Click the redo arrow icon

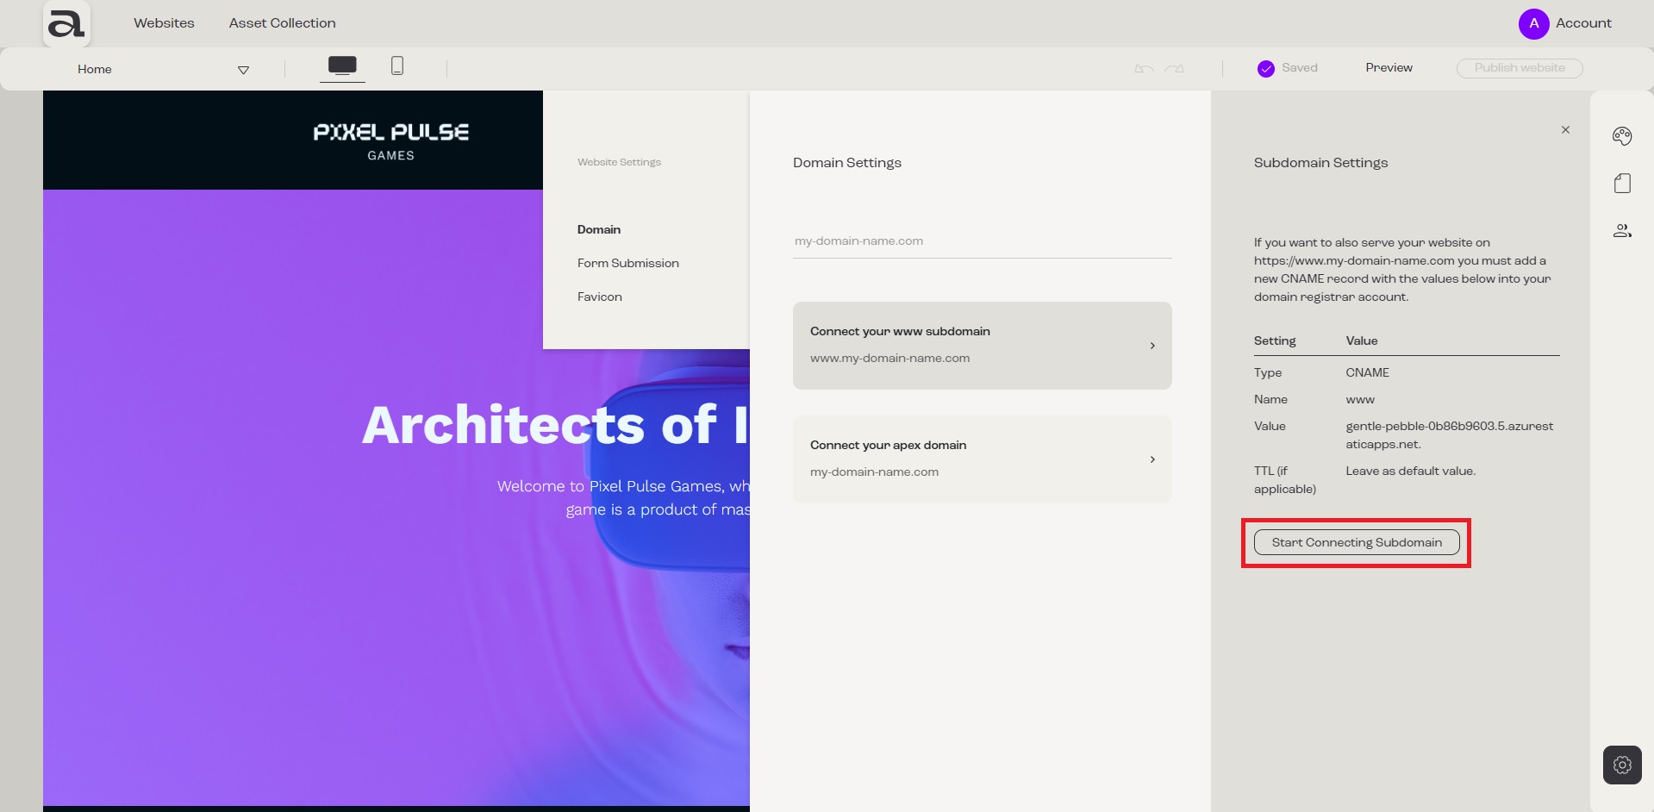pos(1174,68)
